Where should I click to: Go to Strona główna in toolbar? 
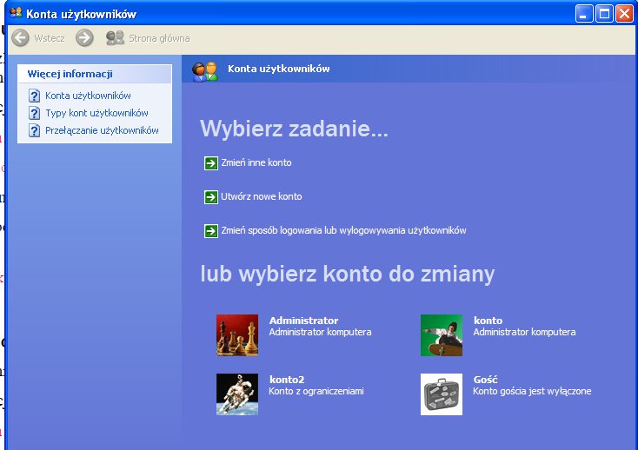[x=159, y=38]
